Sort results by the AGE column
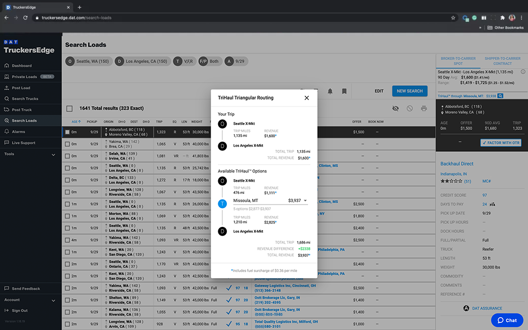The image size is (528, 330). [x=76, y=121]
